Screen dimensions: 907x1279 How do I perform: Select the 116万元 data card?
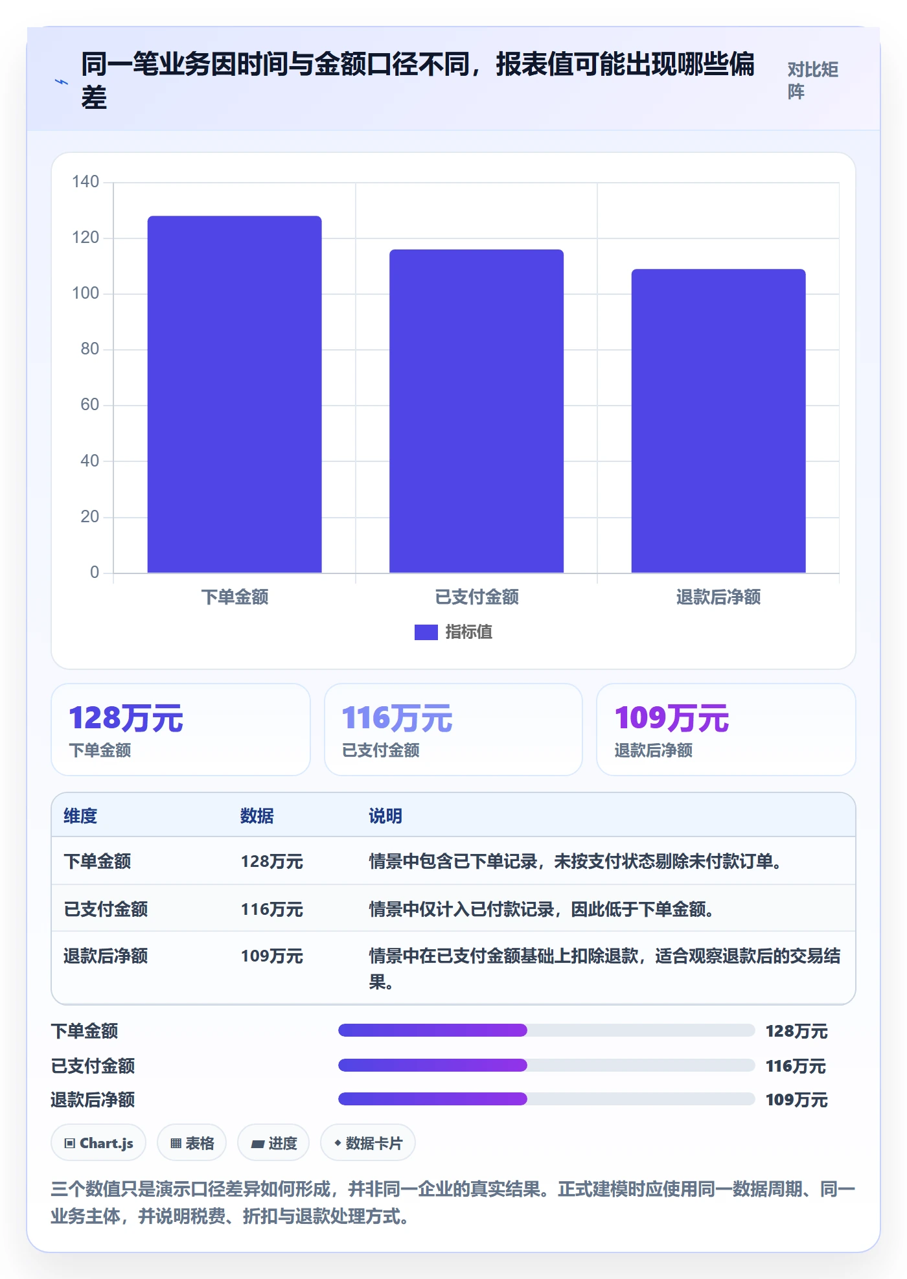click(x=454, y=730)
